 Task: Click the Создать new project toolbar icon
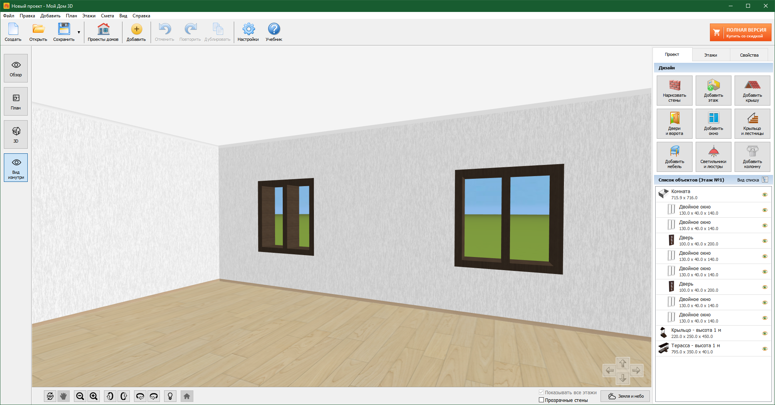[x=13, y=32]
